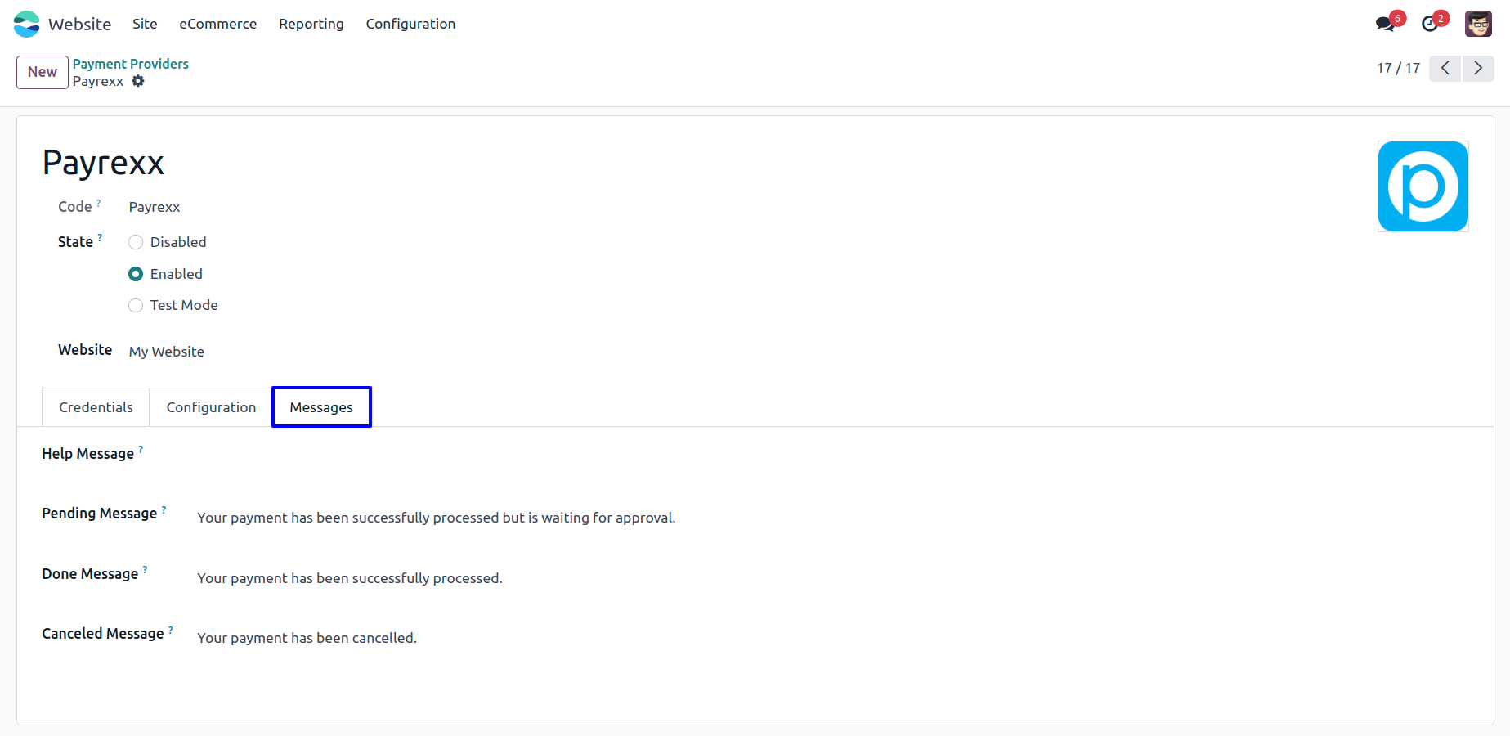Switch to the Credentials tab
Image resolution: width=1510 pixels, height=736 pixels.
click(x=96, y=407)
